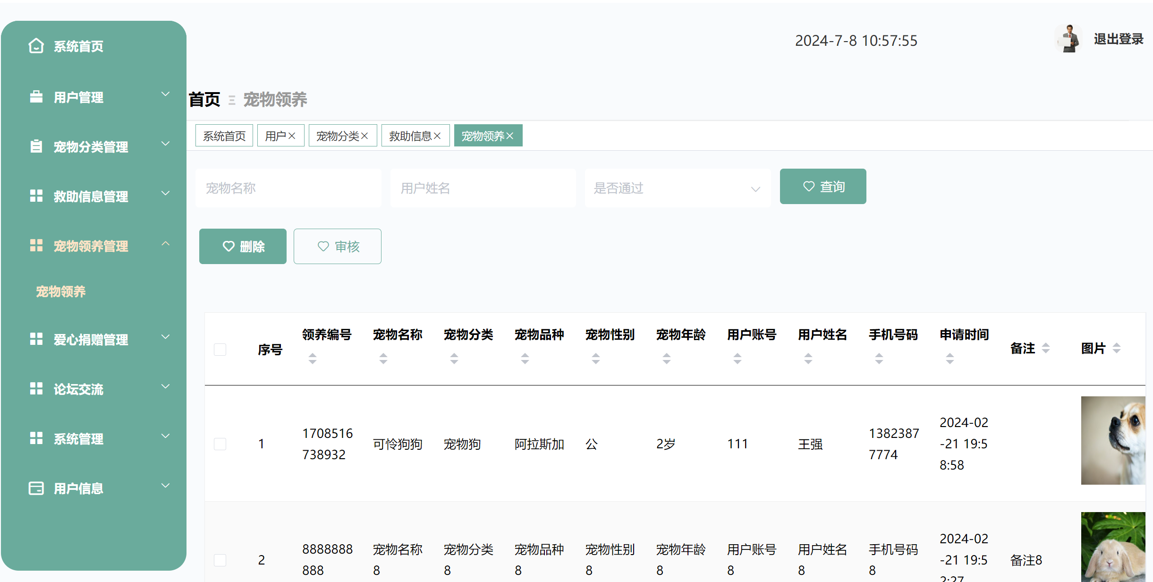Click the 查询 search button
1153x582 pixels.
823,187
